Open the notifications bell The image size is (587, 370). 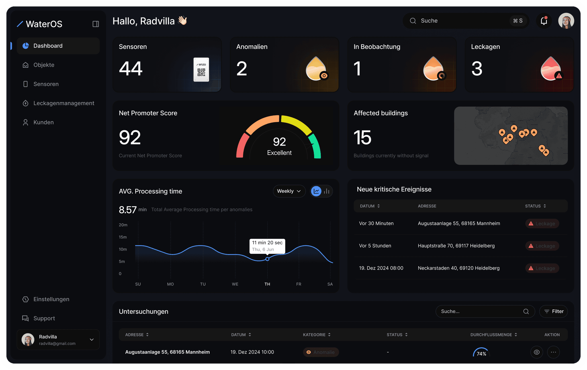[x=544, y=21]
